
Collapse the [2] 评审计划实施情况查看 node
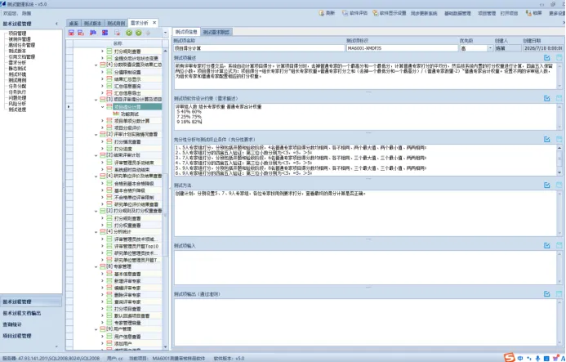(x=96, y=134)
